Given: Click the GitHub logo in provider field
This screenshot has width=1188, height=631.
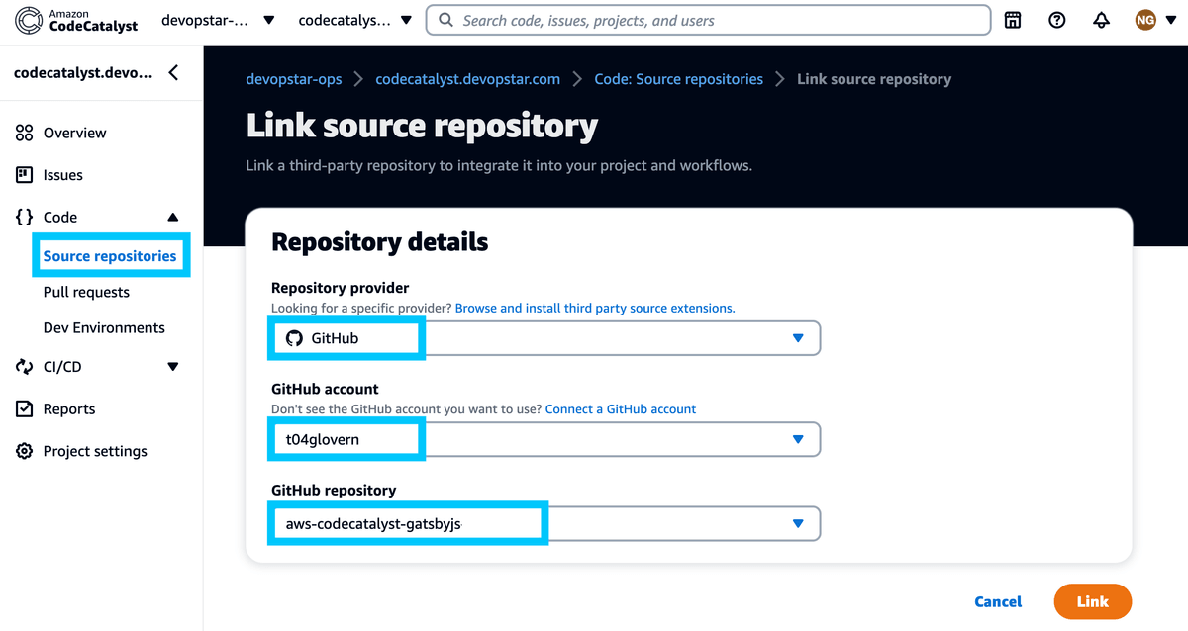Looking at the screenshot, I should pos(293,337).
